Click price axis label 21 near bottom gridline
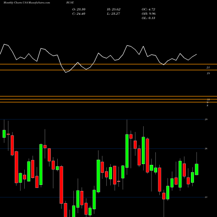Screen dimensions: 217x217 (x=206, y=197)
